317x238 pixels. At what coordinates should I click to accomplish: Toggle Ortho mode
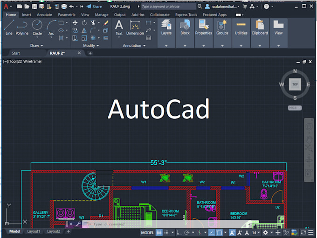point(179,232)
